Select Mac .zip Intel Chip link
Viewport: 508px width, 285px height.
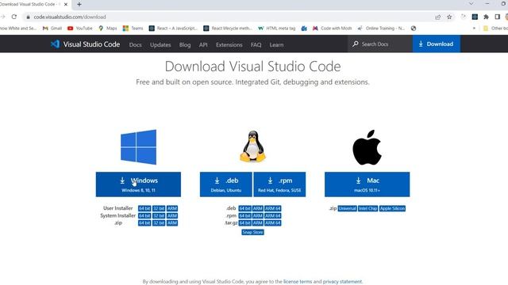pyautogui.click(x=368, y=208)
